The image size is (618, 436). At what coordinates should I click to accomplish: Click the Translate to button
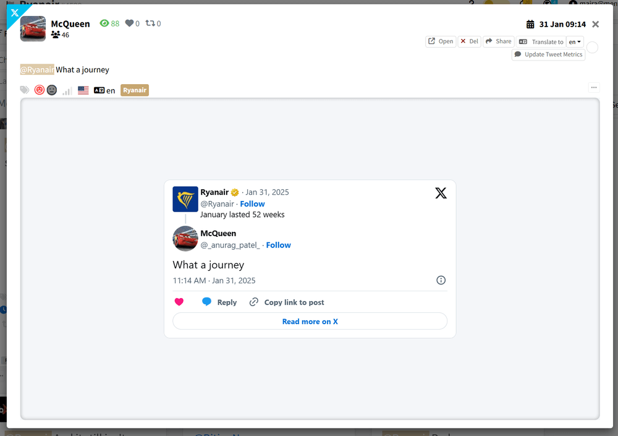(x=541, y=42)
